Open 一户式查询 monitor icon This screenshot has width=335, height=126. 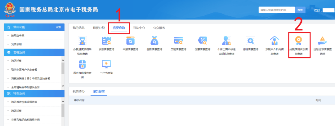106,64
